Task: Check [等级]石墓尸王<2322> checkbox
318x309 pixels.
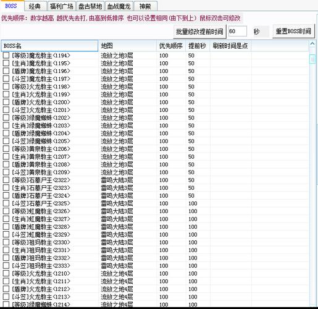Action: click(6, 180)
